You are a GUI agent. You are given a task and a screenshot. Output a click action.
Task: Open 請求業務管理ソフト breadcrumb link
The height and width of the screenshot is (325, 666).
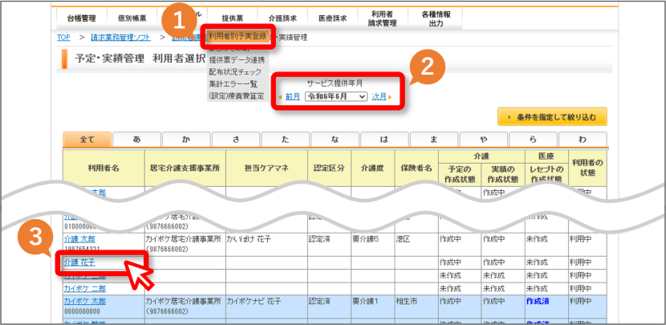(120, 38)
